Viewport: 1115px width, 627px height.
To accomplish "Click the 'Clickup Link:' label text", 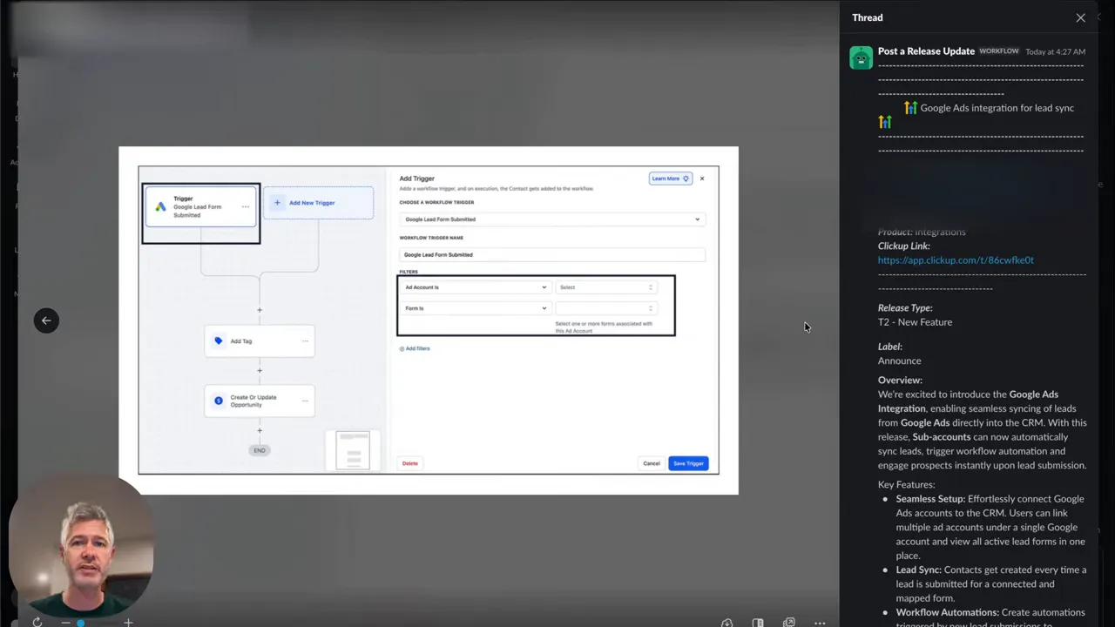I will 904,246.
